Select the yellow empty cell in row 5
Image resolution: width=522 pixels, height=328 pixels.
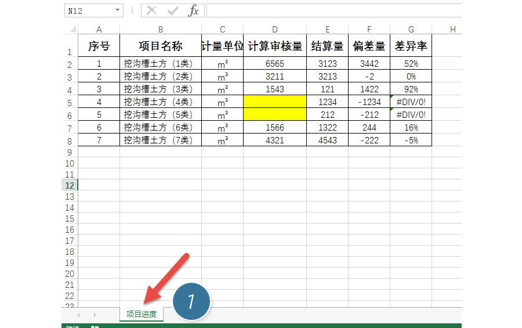pyautogui.click(x=275, y=102)
